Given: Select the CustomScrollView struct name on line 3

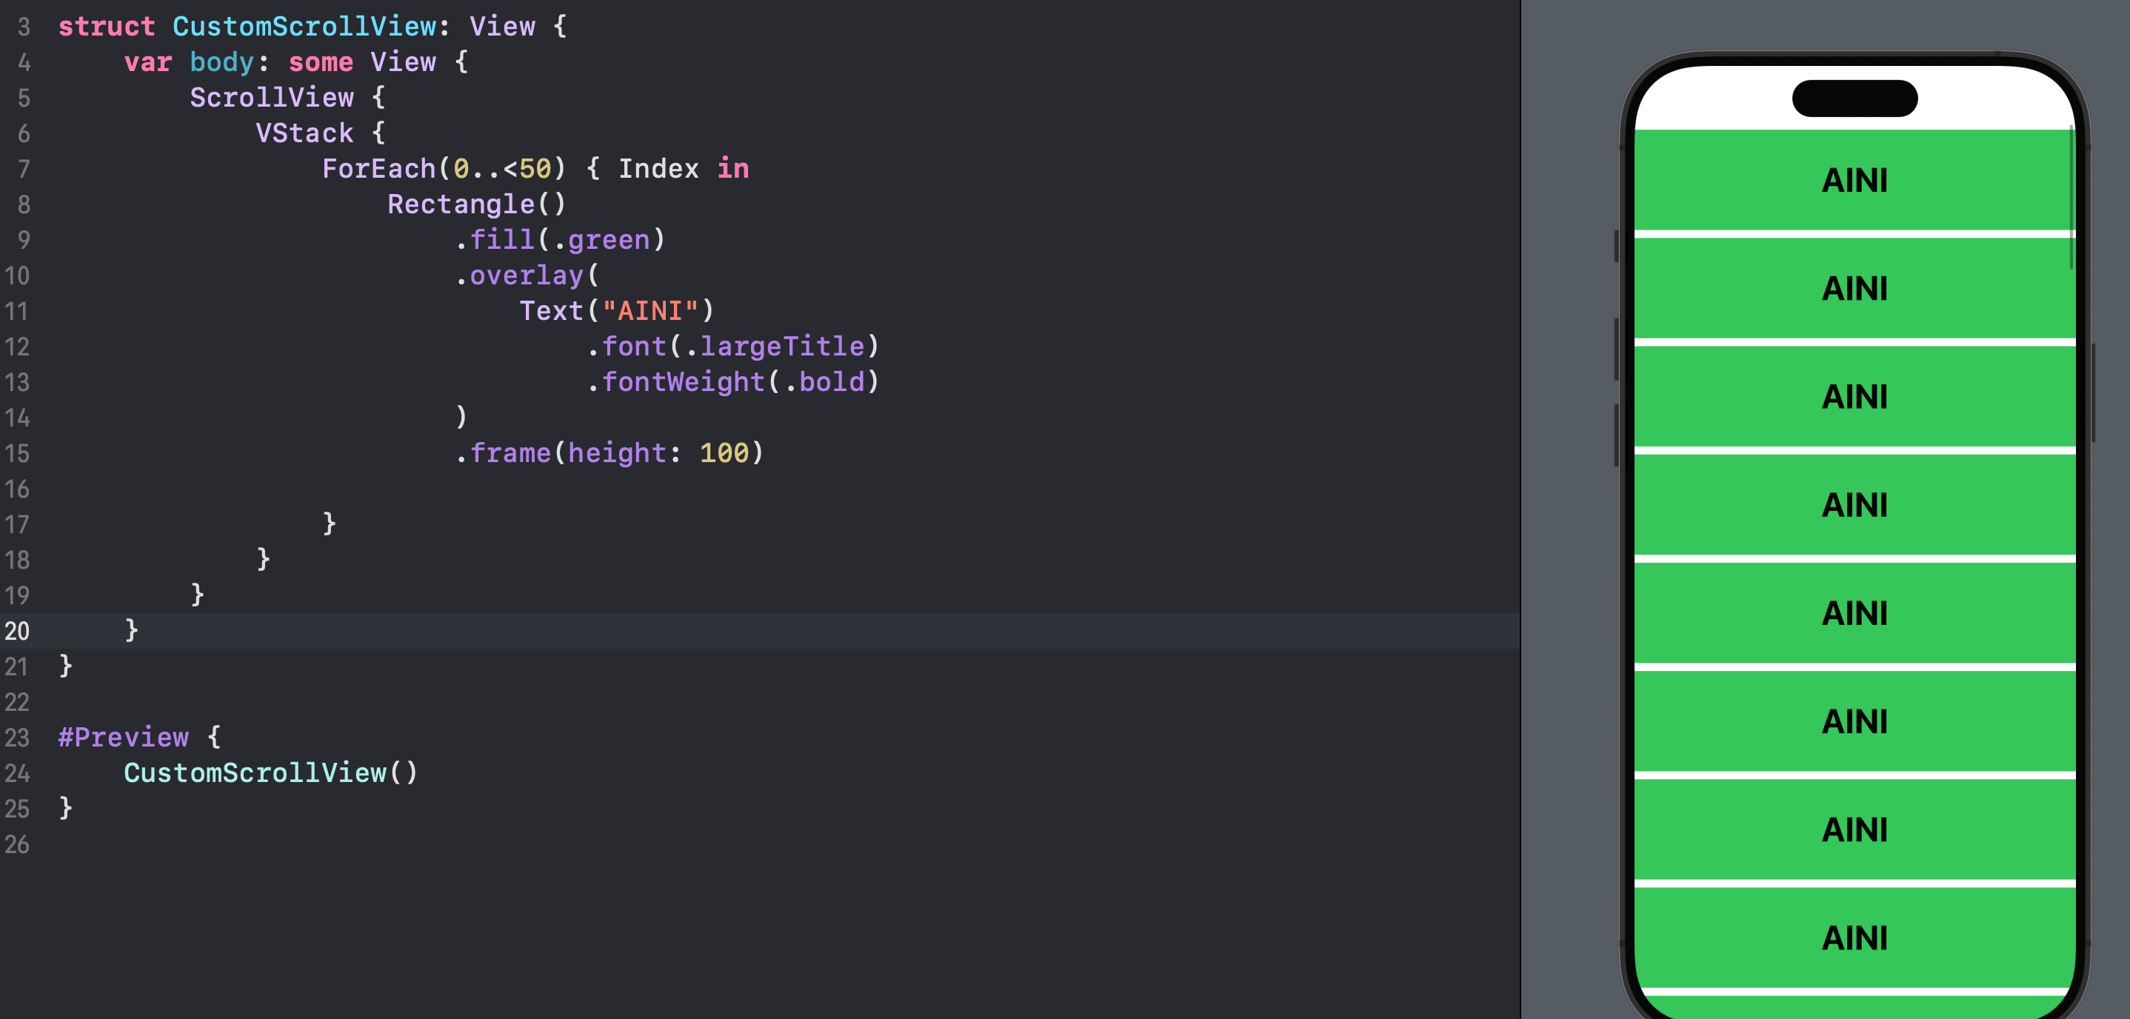Looking at the screenshot, I should [304, 27].
